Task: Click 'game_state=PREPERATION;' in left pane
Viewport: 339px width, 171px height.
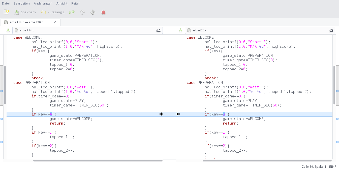Action: (76, 55)
